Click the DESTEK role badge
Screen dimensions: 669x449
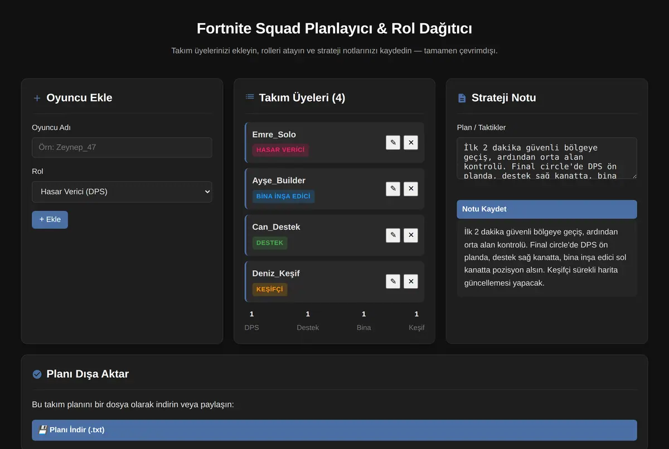[270, 243]
